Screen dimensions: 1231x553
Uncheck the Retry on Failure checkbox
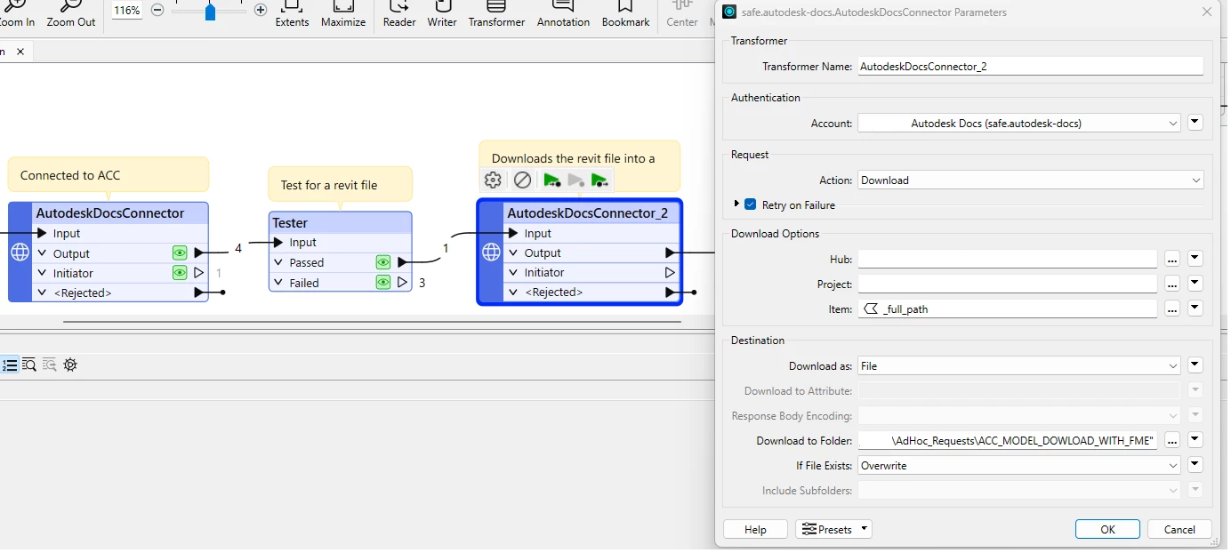(751, 204)
